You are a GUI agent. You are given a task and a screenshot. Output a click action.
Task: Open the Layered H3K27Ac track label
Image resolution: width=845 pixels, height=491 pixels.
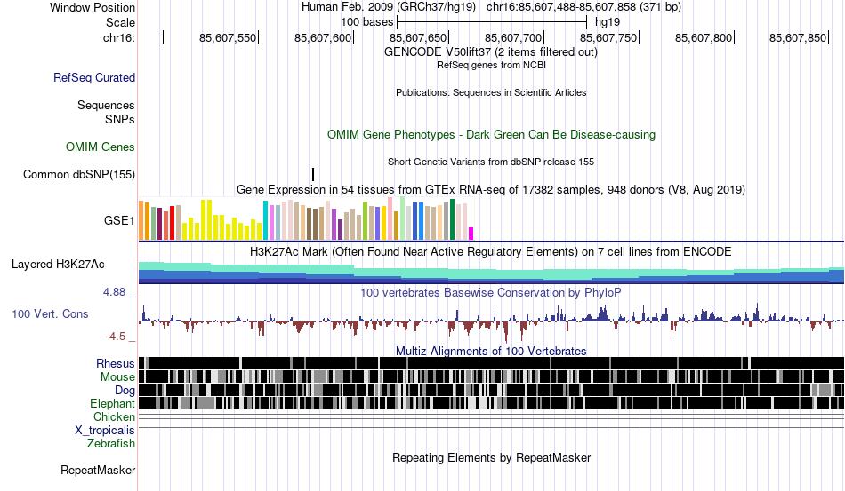point(58,264)
